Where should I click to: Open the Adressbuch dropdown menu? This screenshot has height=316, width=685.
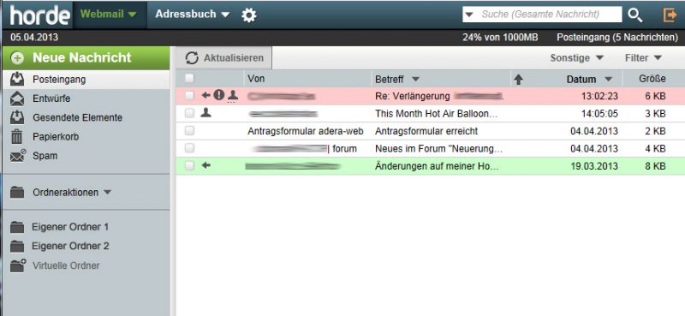pos(192,15)
